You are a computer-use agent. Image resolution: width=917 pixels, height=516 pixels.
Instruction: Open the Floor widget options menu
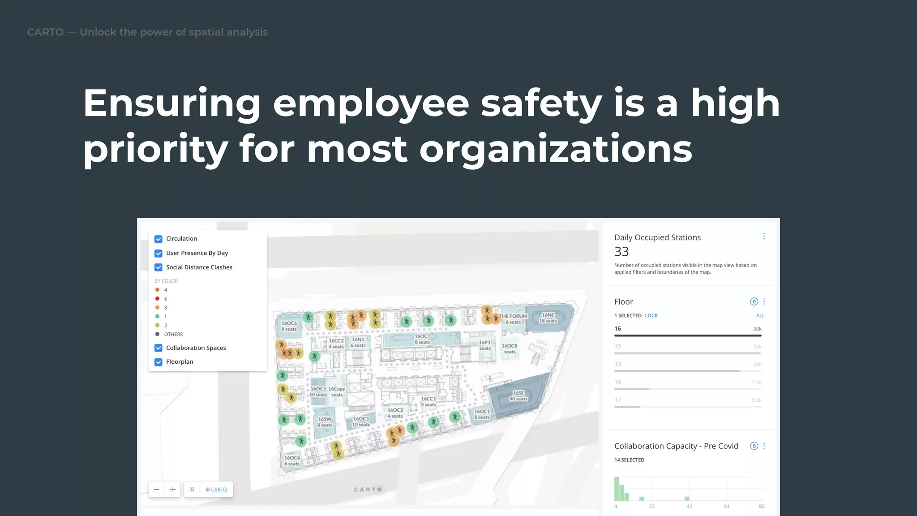(764, 301)
